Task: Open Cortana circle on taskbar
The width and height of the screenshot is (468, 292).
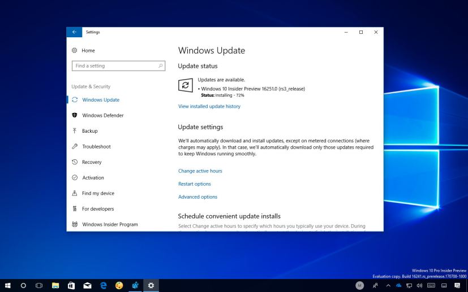Action: click(23, 285)
